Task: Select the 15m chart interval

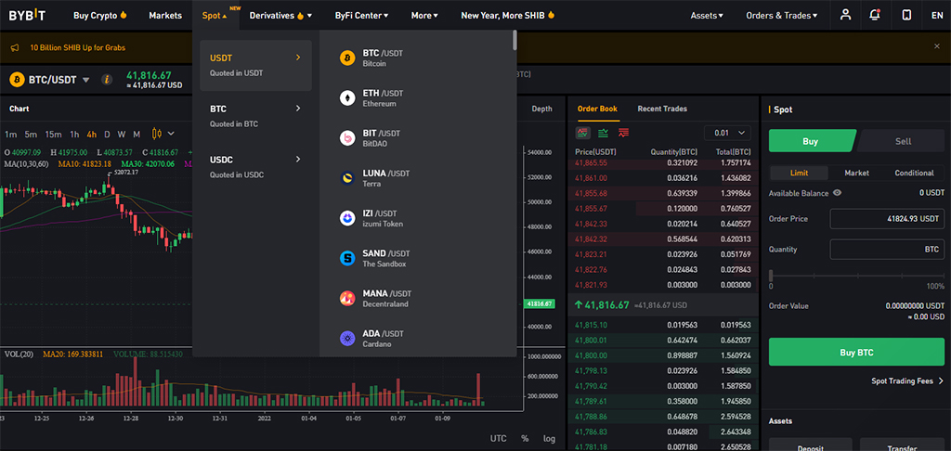Action: point(53,134)
